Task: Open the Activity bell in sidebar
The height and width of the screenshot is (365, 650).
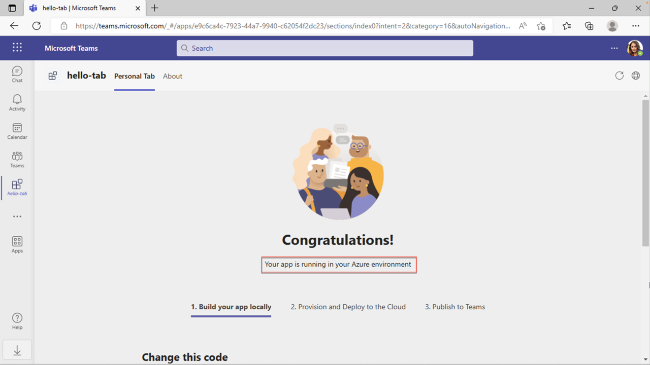Action: click(x=17, y=102)
